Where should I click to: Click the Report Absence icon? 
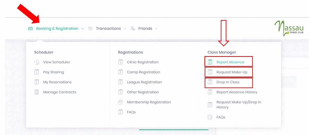(210, 62)
